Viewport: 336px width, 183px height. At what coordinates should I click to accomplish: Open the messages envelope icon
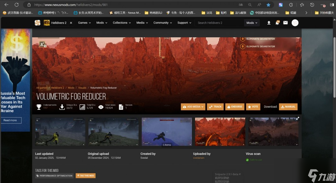coord(285,23)
